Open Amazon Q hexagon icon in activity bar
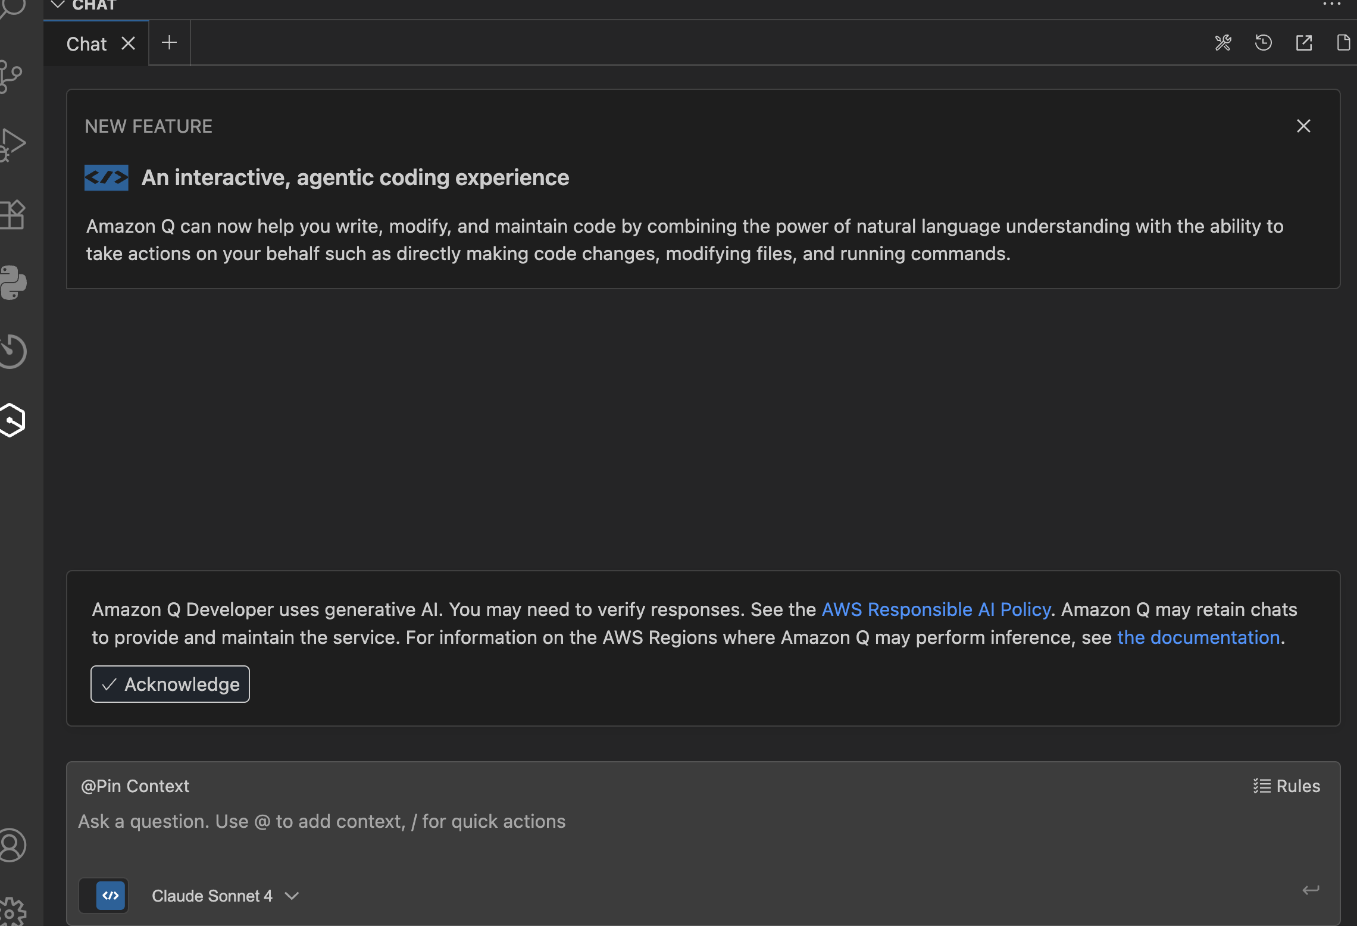Screen dimensions: 1357x926 point(12,420)
